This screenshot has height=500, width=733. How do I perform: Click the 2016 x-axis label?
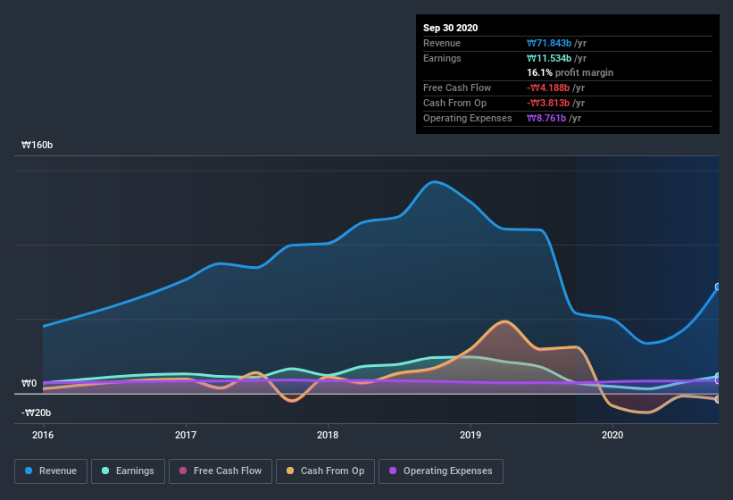pyautogui.click(x=43, y=435)
